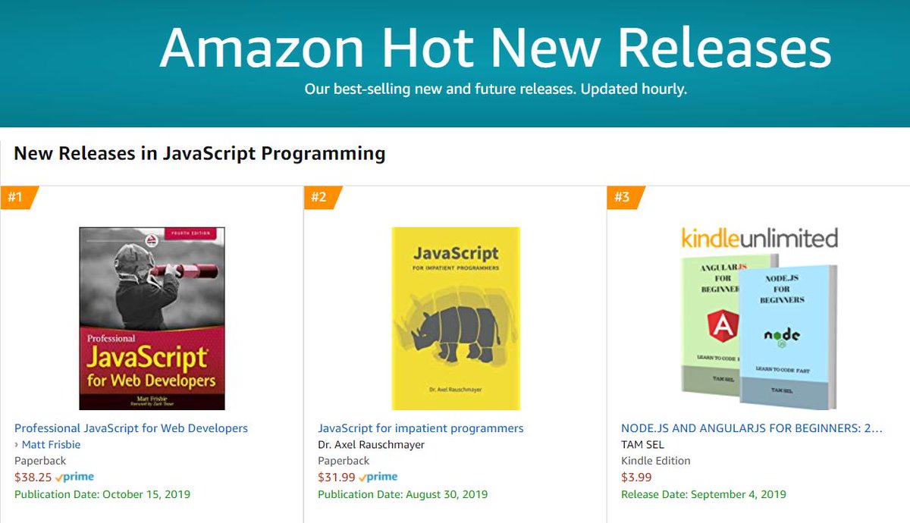Screen dimensions: 910x523
Task: Click the TAM SEL author name
Action: (x=642, y=445)
